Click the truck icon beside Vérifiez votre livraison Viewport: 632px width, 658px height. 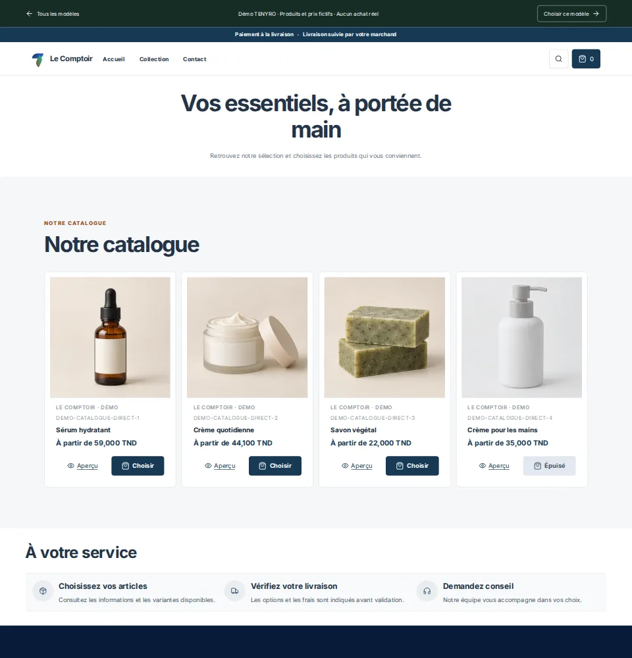pyautogui.click(x=235, y=591)
